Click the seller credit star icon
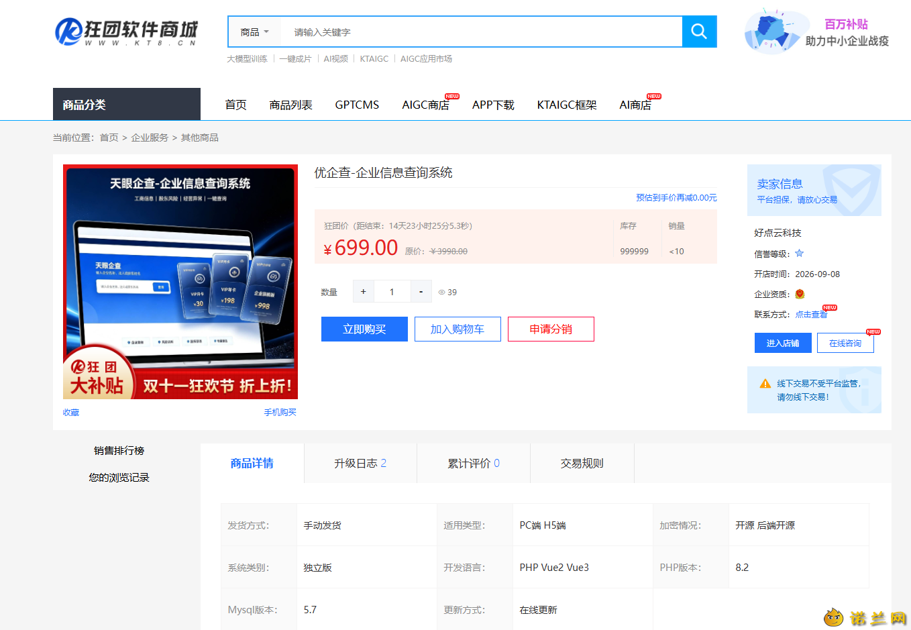The image size is (911, 630). pos(799,254)
